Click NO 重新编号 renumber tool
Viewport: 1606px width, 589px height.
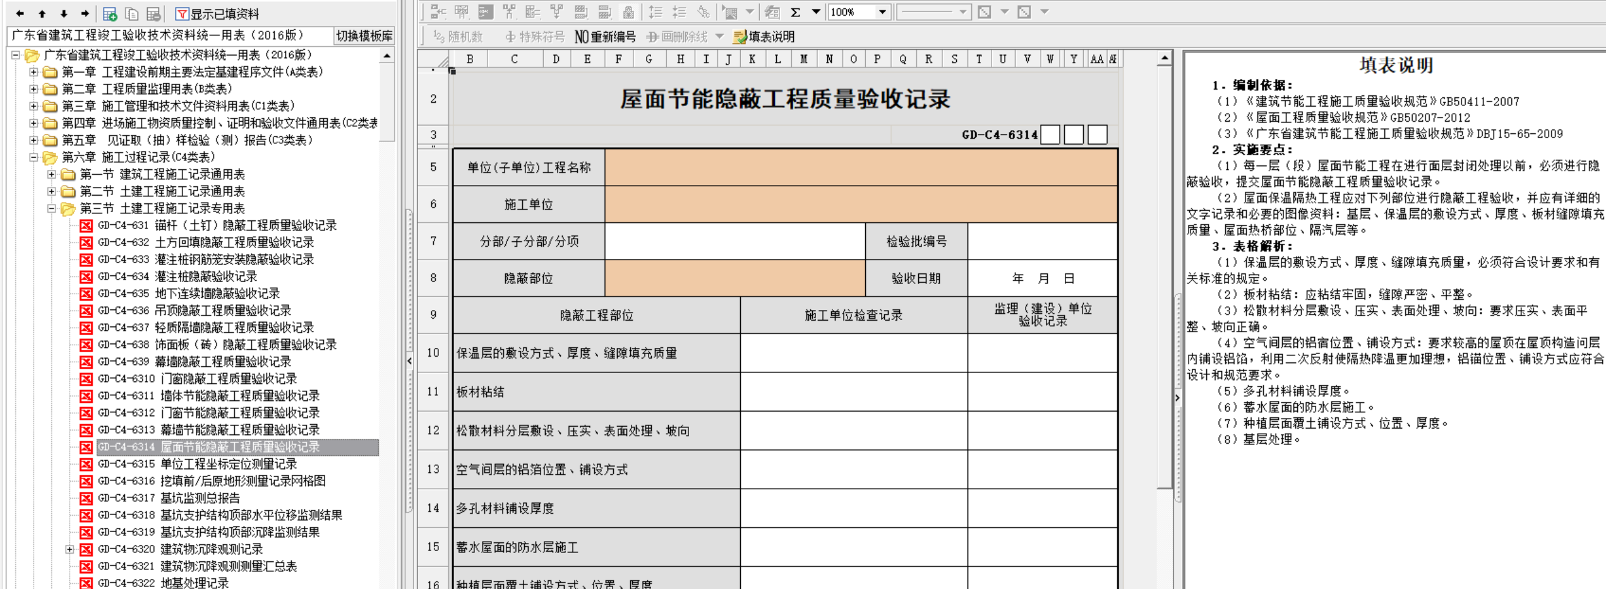pos(604,37)
